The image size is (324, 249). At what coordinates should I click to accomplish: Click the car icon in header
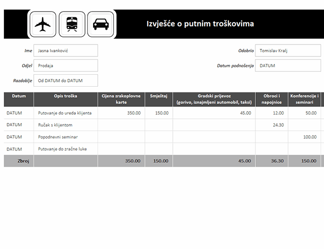(101, 24)
